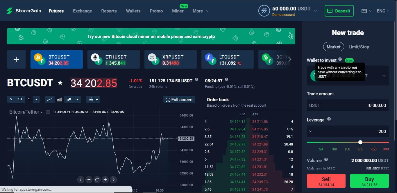Switch to area chart type
This screenshot has width=397, height=193.
coord(60,99)
